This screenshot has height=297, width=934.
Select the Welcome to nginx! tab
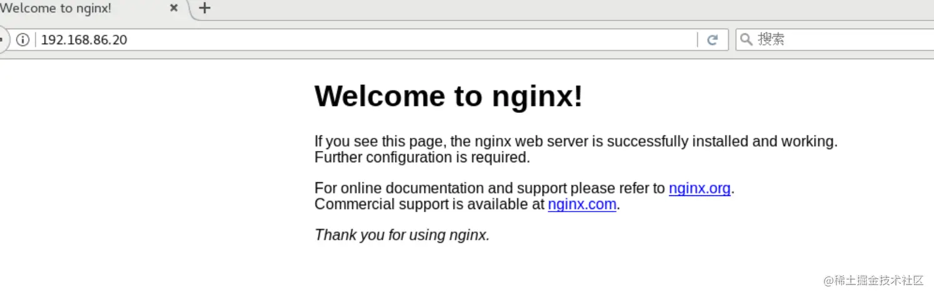coord(94,9)
